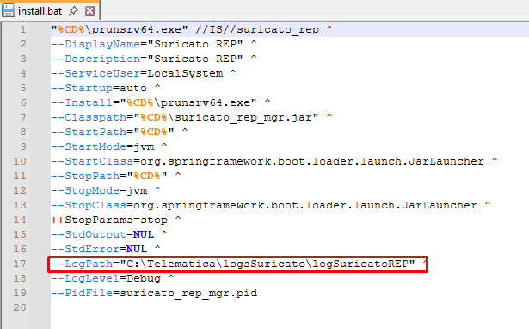Click line number 17 in the margin

(20, 264)
